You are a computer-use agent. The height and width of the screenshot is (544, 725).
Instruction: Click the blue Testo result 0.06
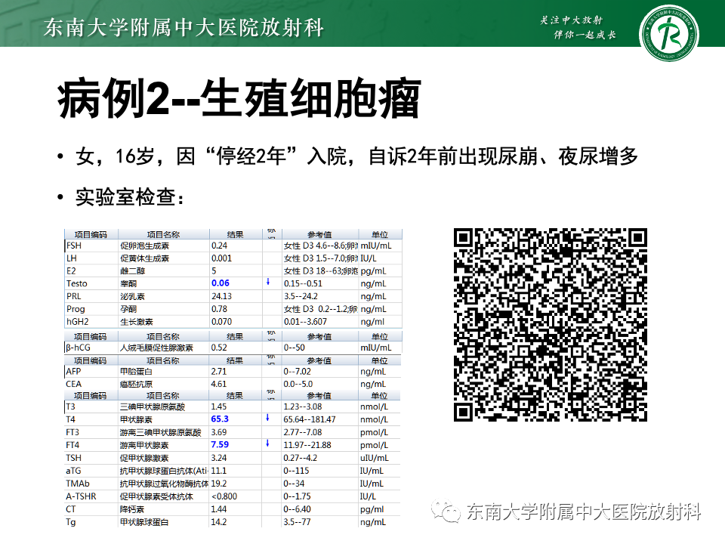tap(221, 283)
